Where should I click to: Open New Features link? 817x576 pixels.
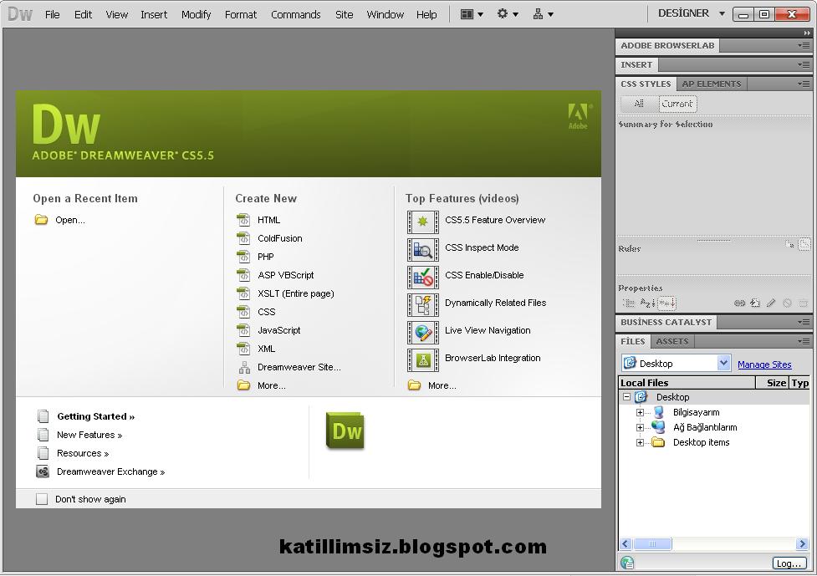pyautogui.click(x=89, y=435)
